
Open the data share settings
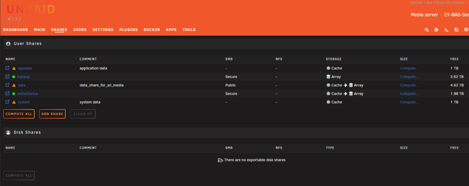click(x=22, y=85)
